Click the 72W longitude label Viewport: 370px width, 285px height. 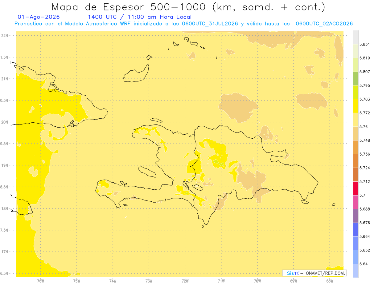point(185,281)
